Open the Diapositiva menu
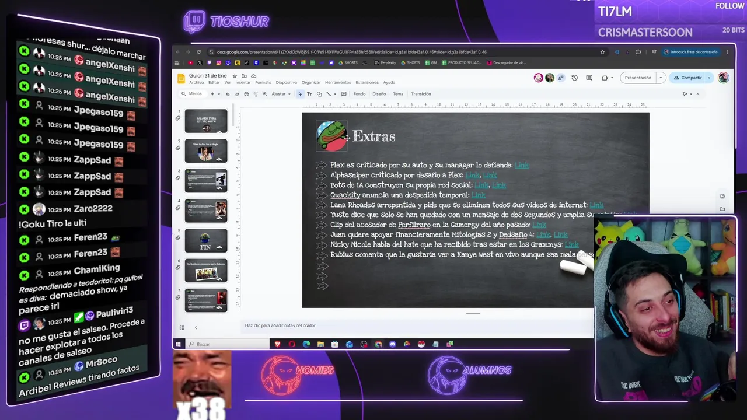This screenshot has width=747, height=420. coord(287,82)
